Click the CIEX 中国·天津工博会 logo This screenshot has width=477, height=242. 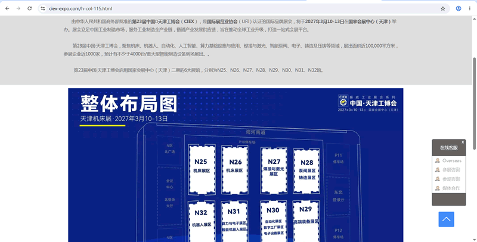click(x=368, y=103)
